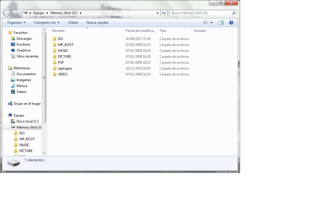The height and width of the screenshot is (205, 330).
Task: Click the Vídeos film icon
Action: (x=13, y=92)
